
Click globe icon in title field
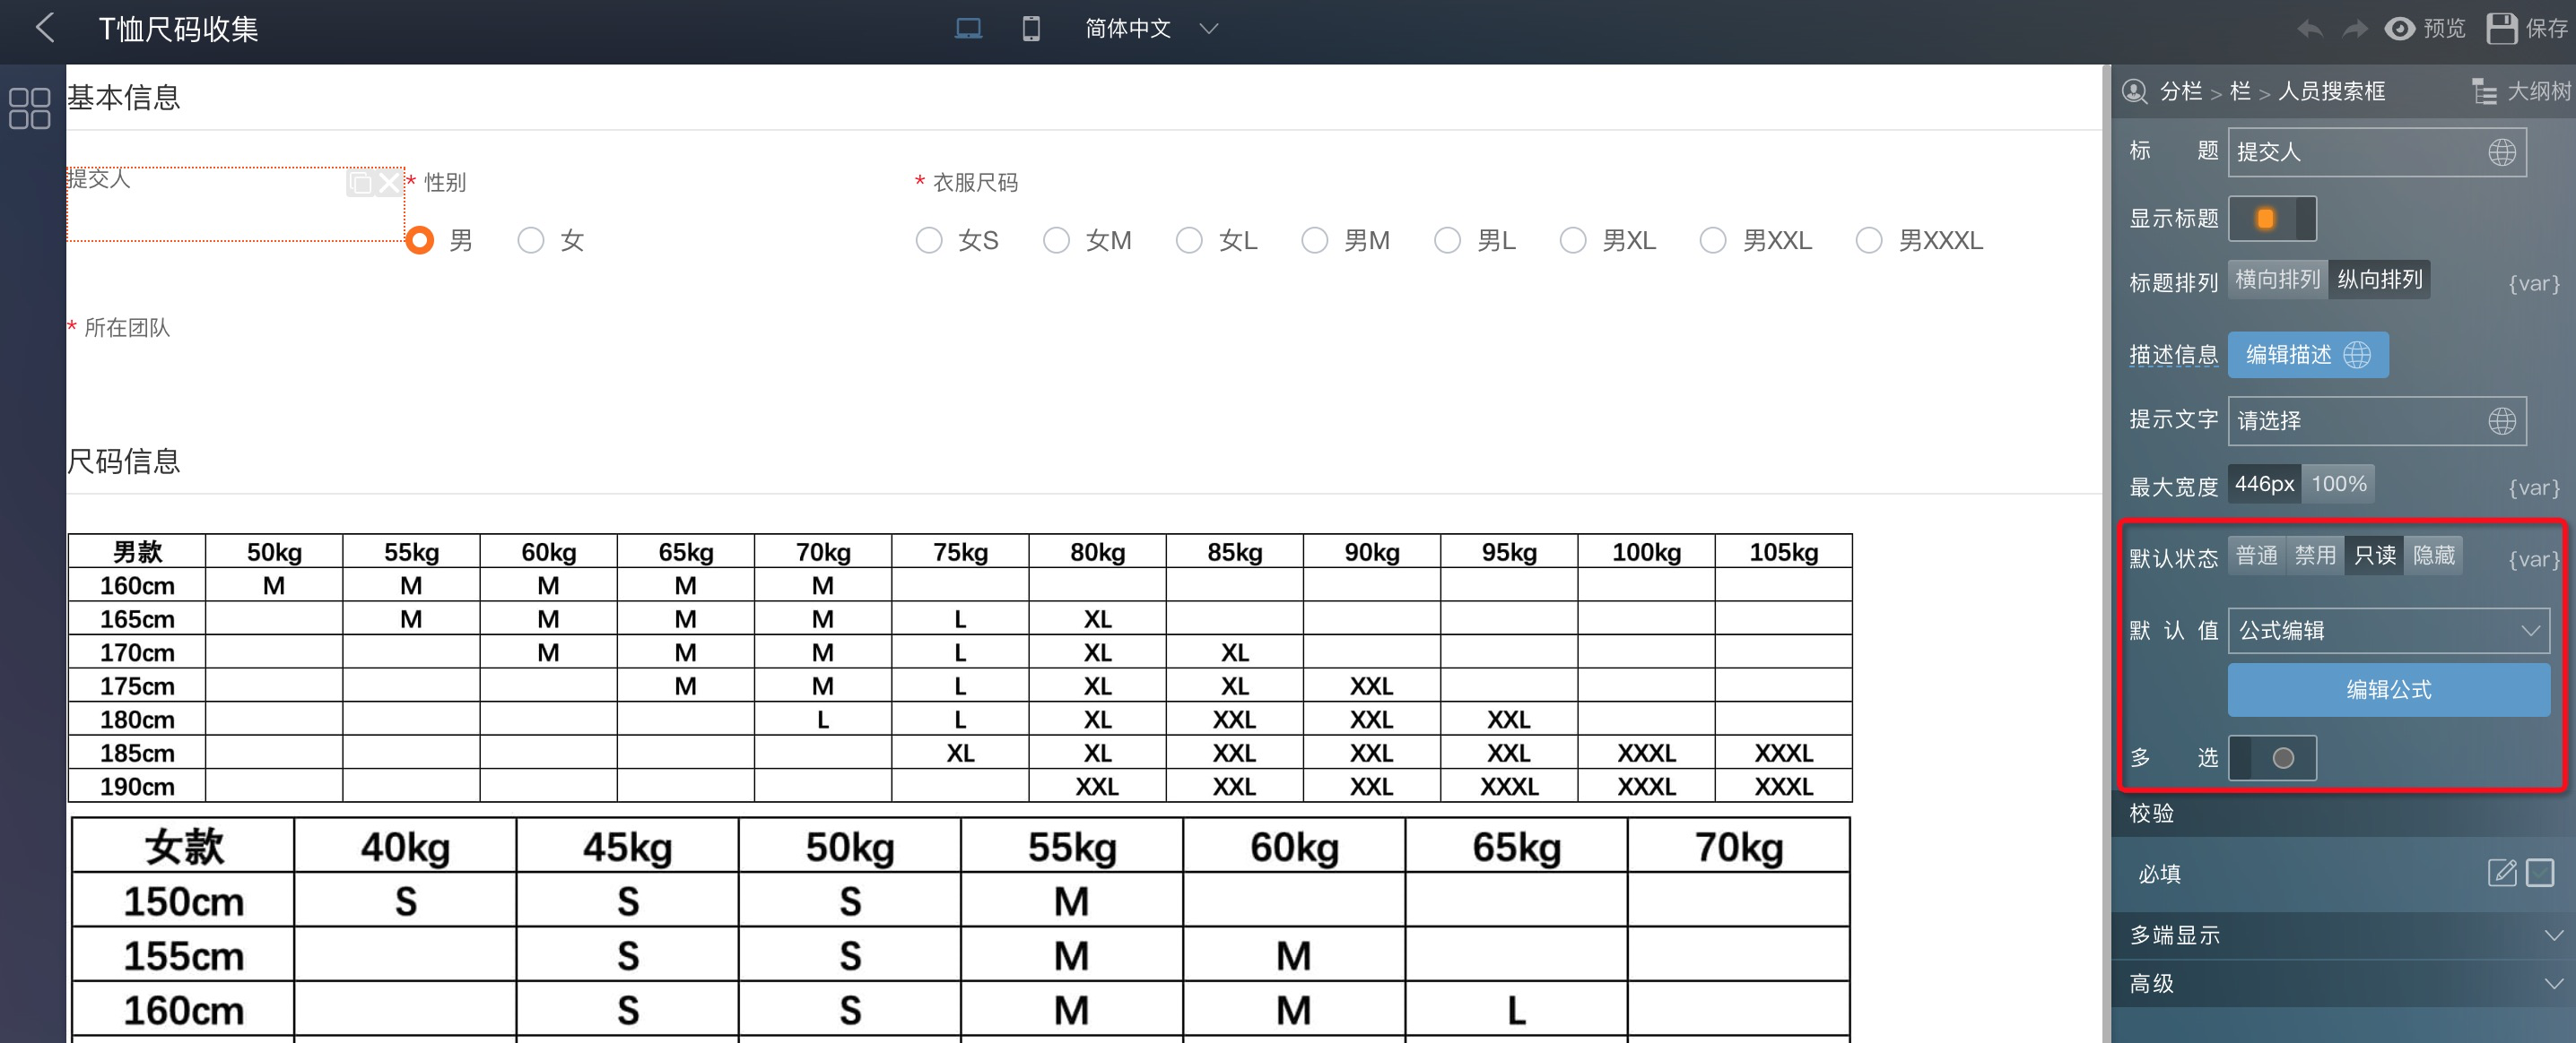(x=2501, y=151)
